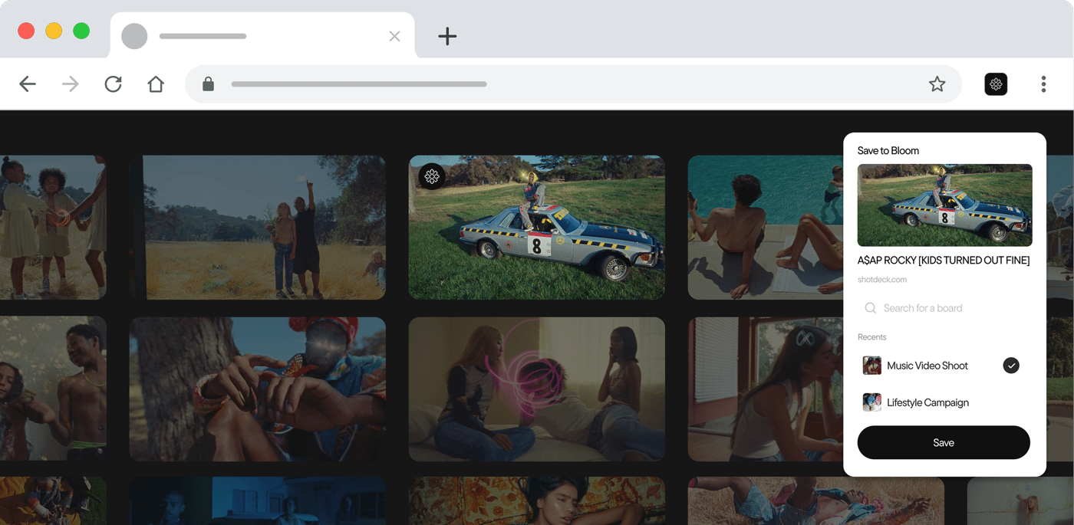Screen dimensions: 1074x525
Task: Click the shotdeck.com source link
Action: pos(882,280)
